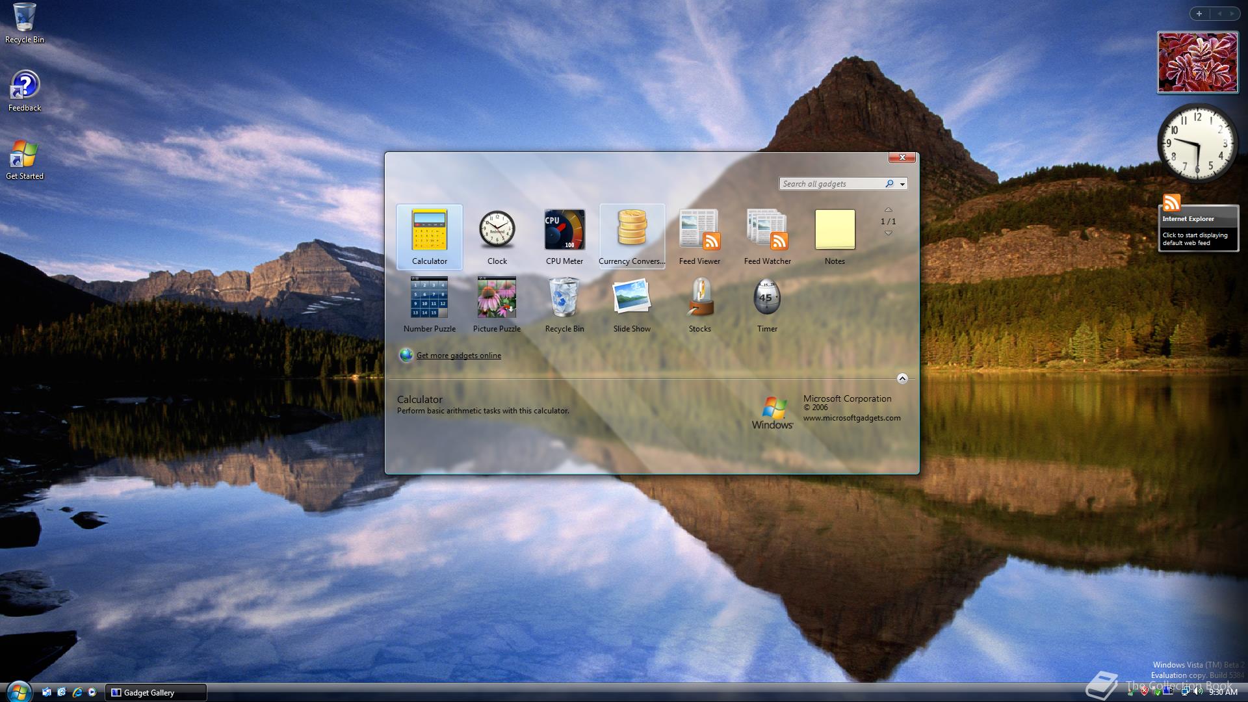
Task: Go to the previous gallery page
Action: click(x=888, y=210)
